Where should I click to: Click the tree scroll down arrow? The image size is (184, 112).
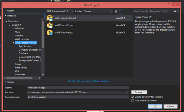(43, 75)
